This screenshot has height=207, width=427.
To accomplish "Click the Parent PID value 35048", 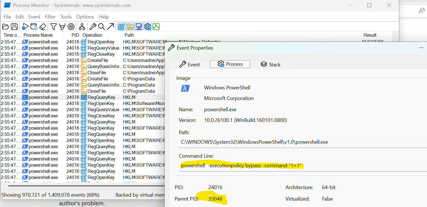I will pos(215,199).
